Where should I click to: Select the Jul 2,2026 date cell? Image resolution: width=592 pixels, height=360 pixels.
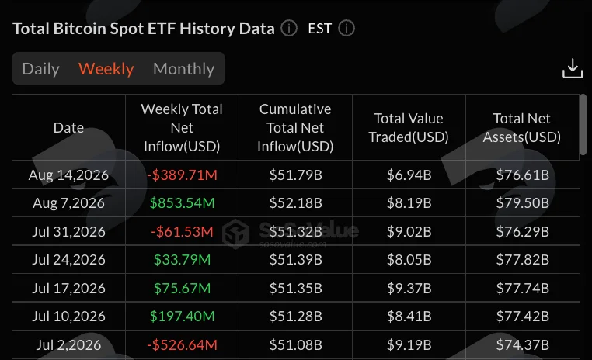(x=68, y=345)
